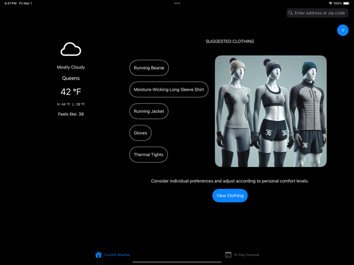Select the Thermal Tights item
Image resolution: width=354 pixels, height=265 pixels.
(x=149, y=155)
